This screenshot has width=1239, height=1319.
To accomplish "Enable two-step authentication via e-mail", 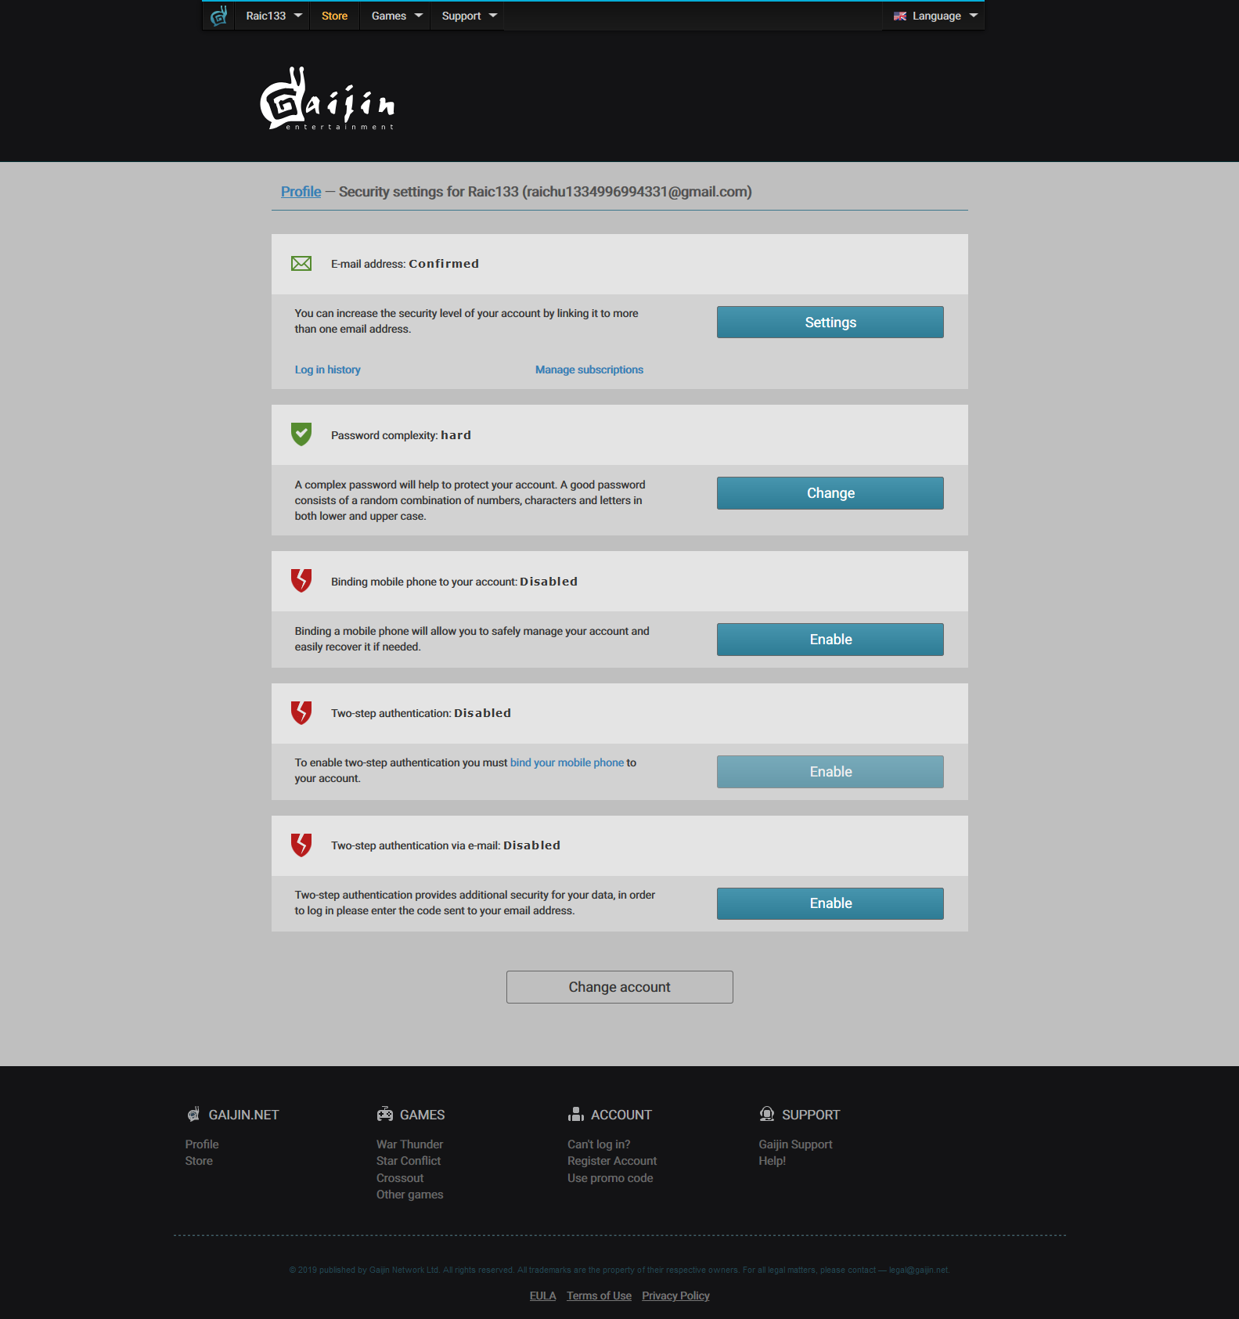I will [x=830, y=903].
